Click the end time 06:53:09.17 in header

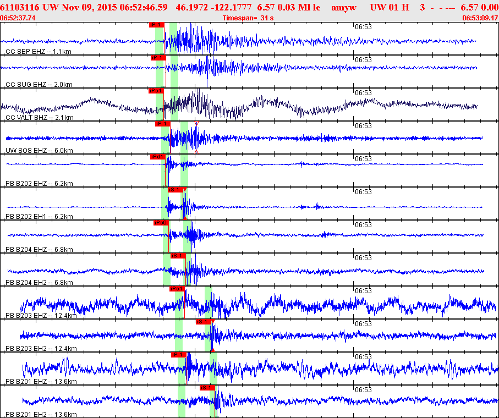click(480, 18)
